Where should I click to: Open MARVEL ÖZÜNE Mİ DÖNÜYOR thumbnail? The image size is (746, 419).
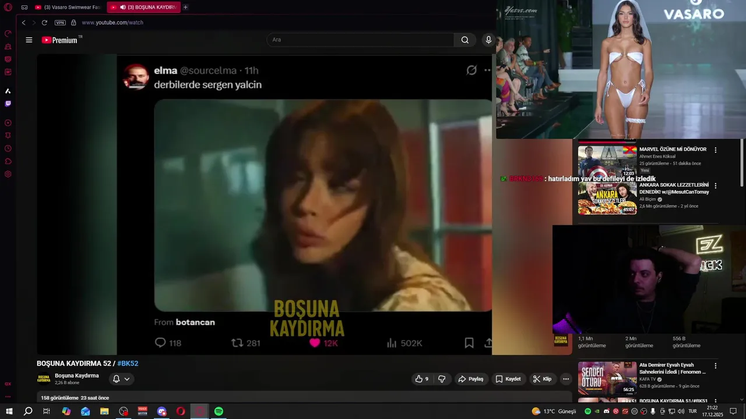click(607, 162)
